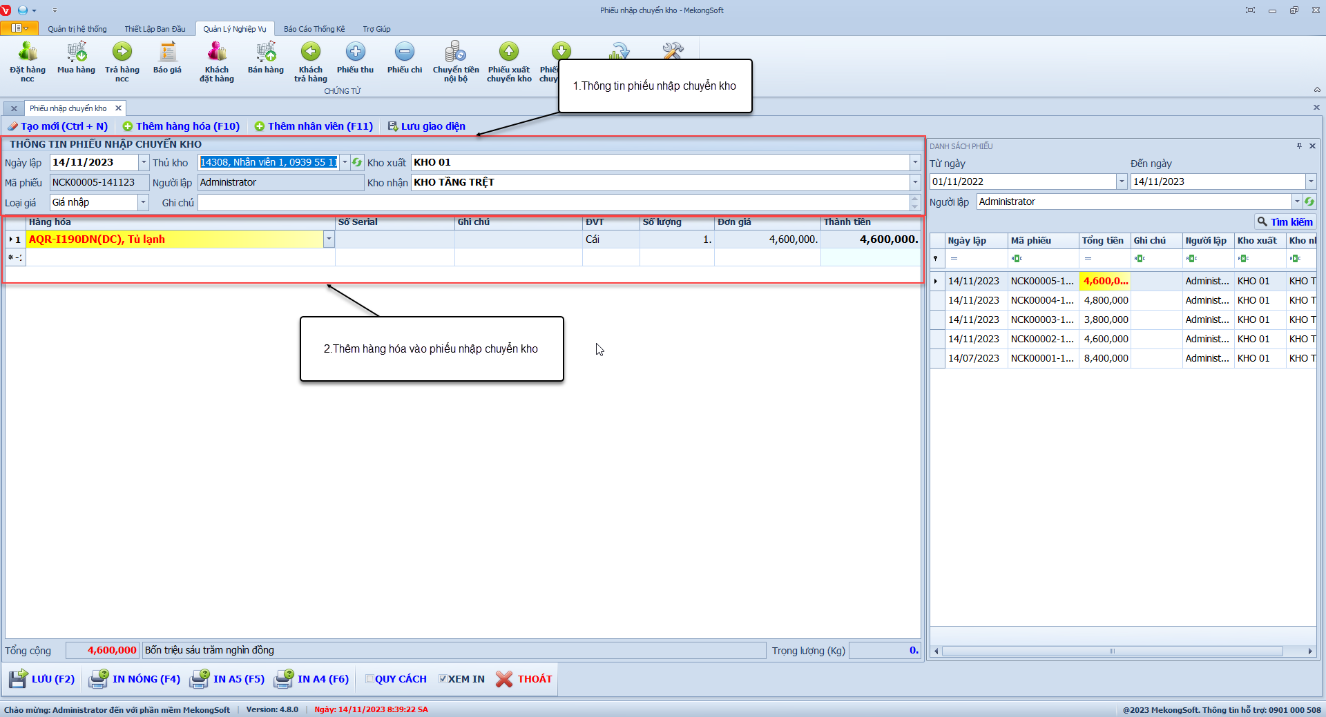Click refresh icon next to Thủ kho
The image size is (1326, 717).
(357, 163)
